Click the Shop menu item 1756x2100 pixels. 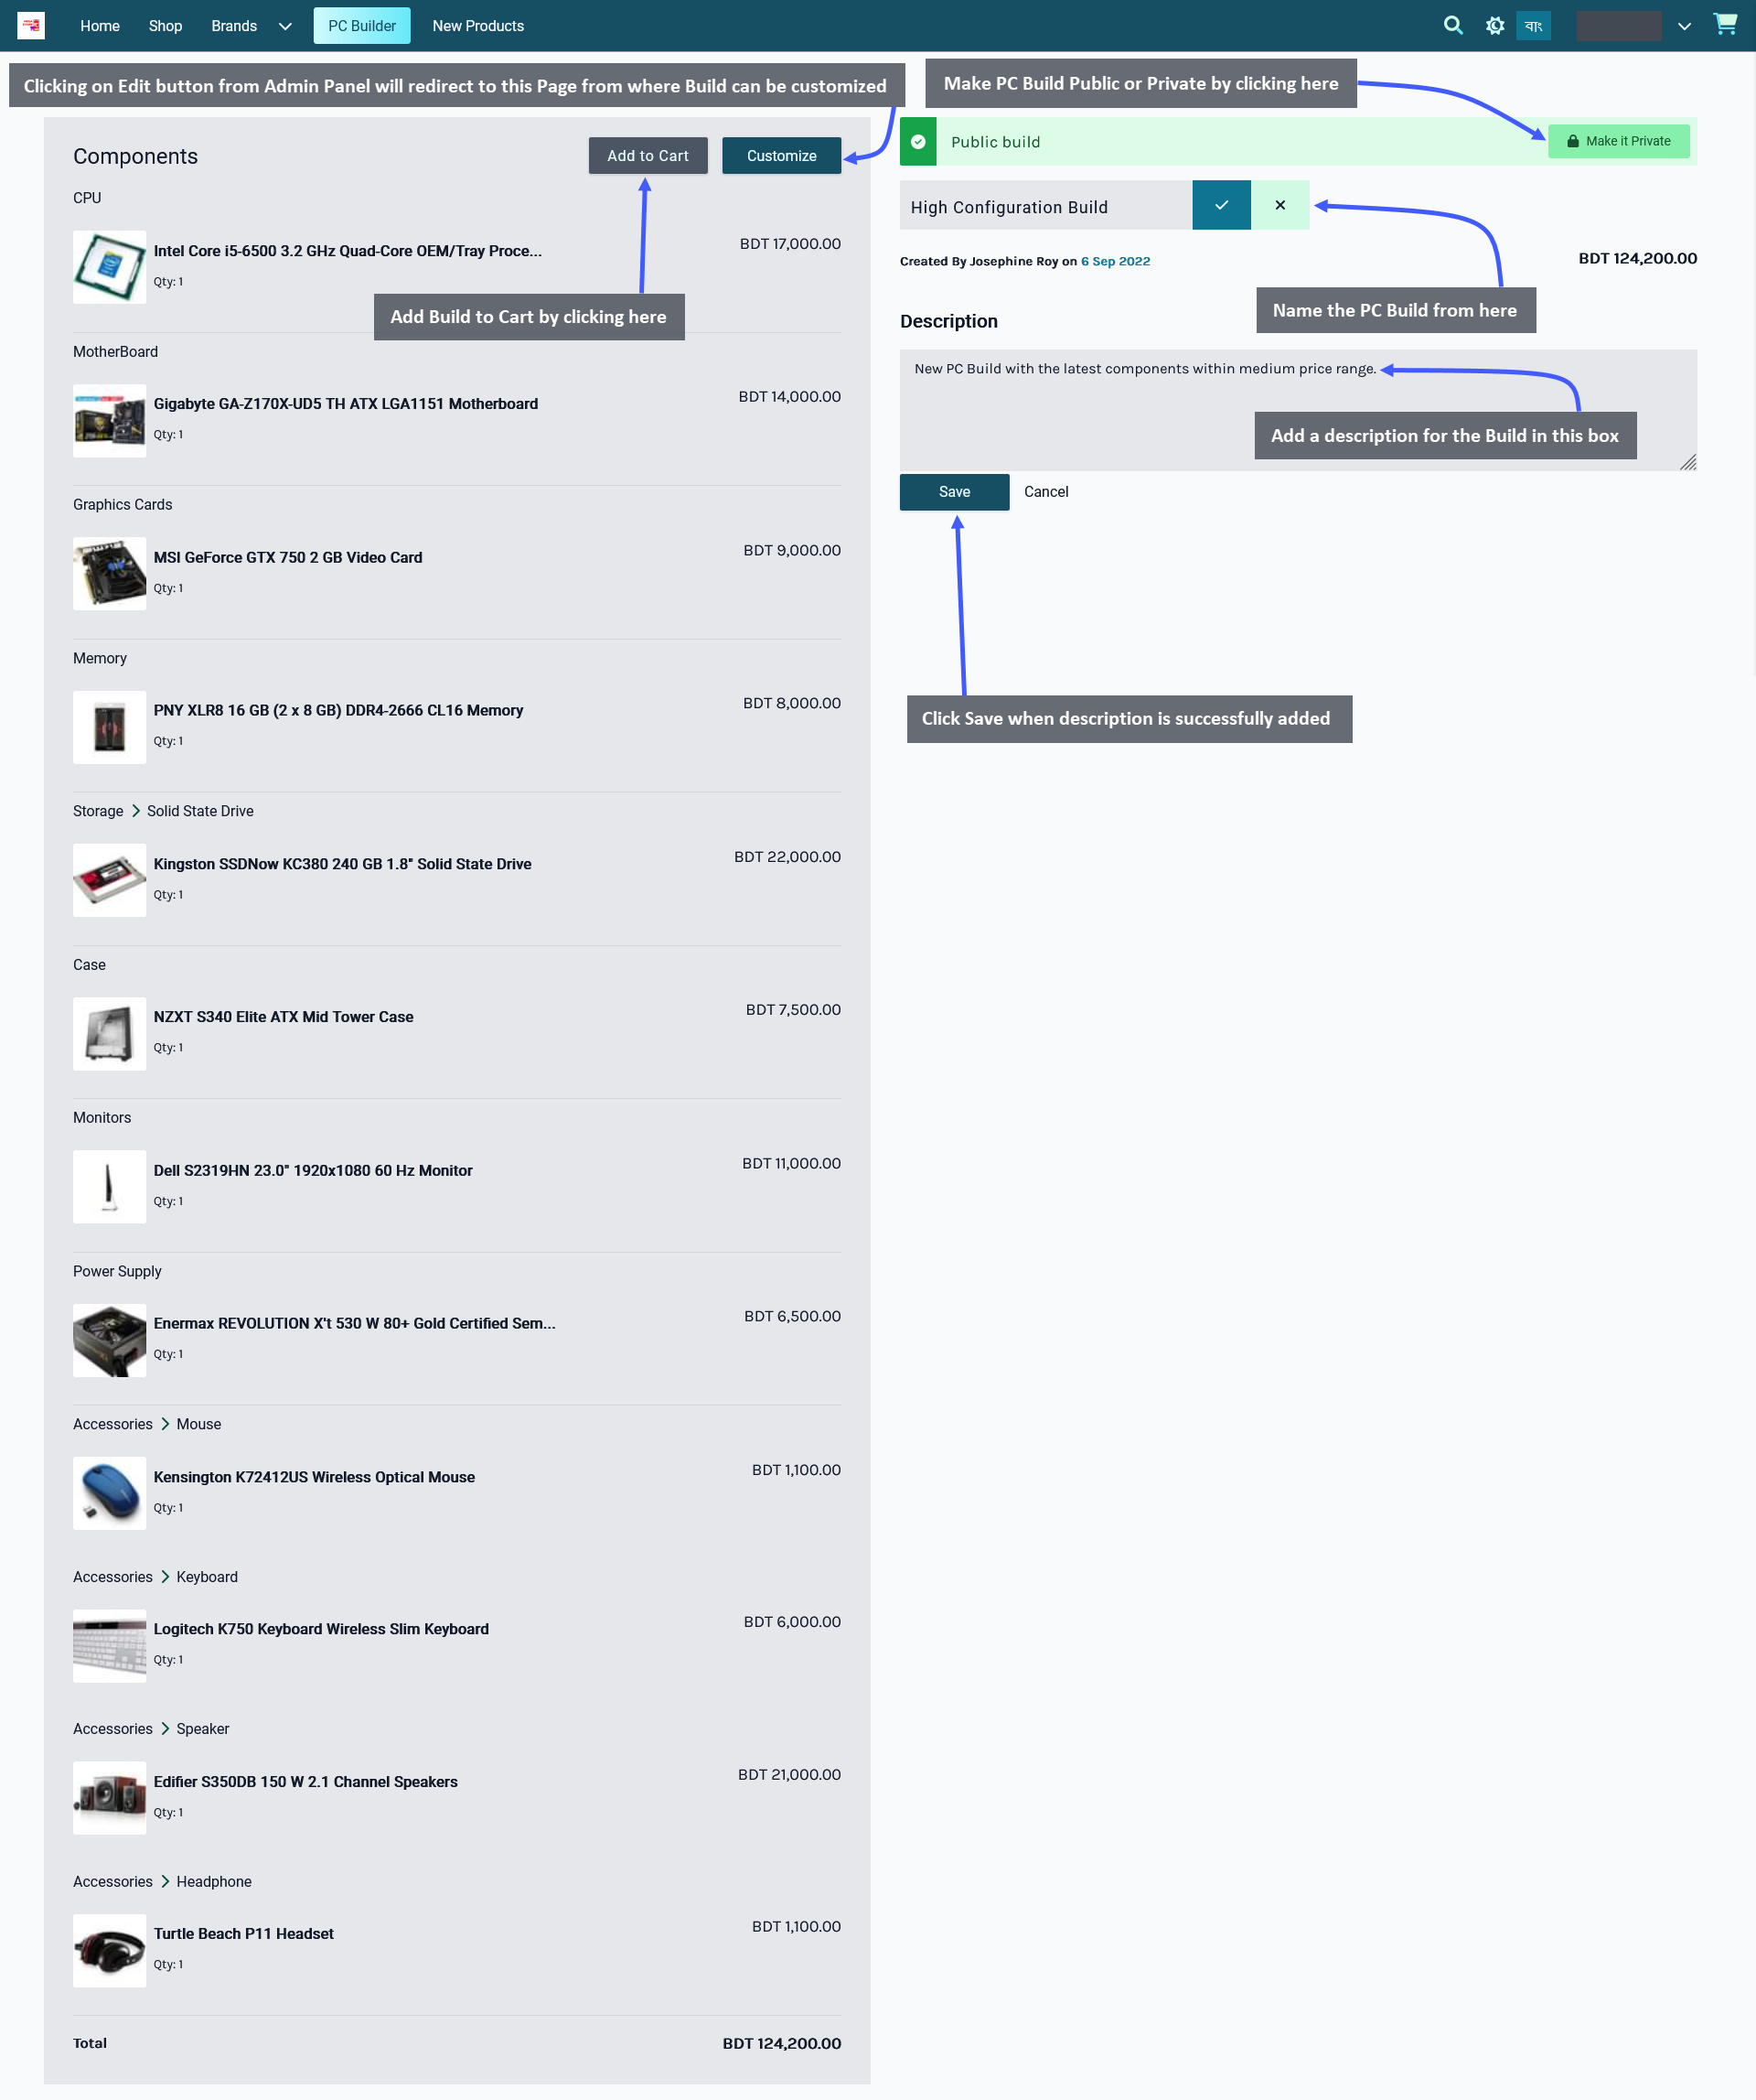162,25
